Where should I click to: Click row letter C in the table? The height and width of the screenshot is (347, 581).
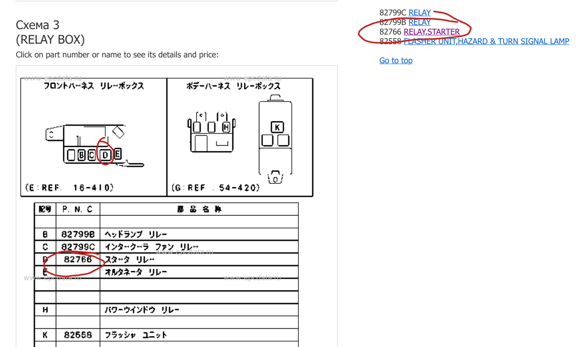click(x=45, y=247)
